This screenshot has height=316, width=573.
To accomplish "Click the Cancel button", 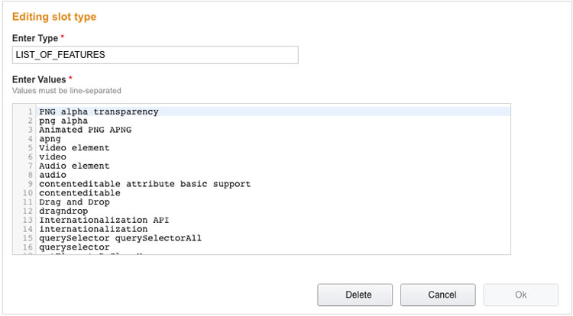I will click(x=438, y=295).
